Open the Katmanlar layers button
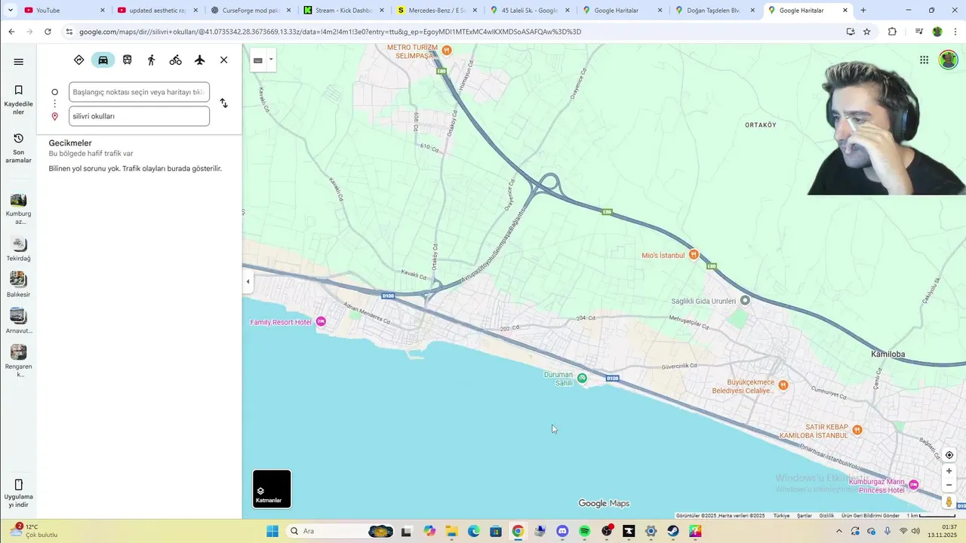This screenshot has height=543, width=966. (x=272, y=489)
